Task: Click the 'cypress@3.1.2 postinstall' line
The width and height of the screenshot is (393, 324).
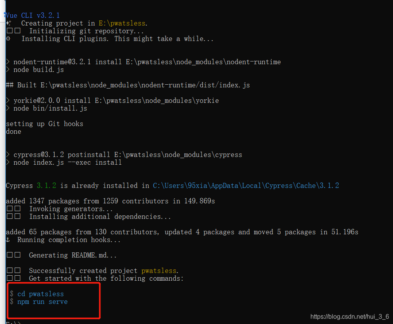Action: pos(124,155)
